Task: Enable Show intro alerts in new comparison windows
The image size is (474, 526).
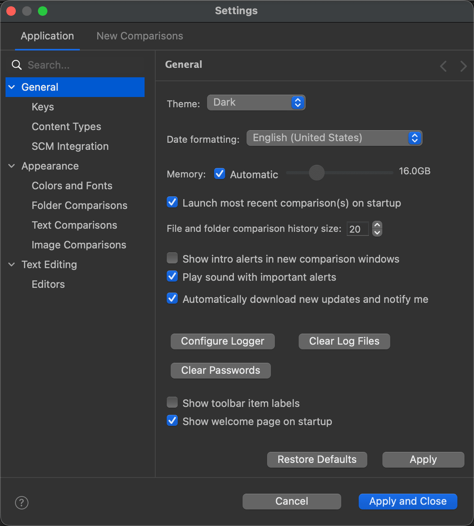Action: tap(172, 258)
